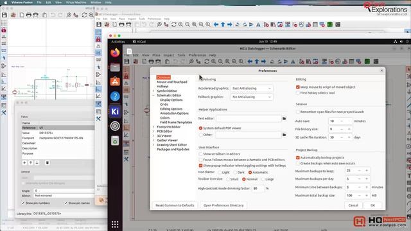Open Fallback graphics dropdown
411x231 pixels.
coord(251,97)
